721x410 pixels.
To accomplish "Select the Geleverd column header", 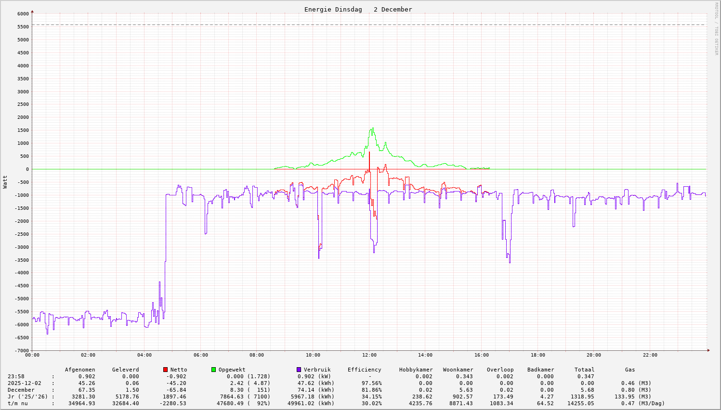I will 125,370.
